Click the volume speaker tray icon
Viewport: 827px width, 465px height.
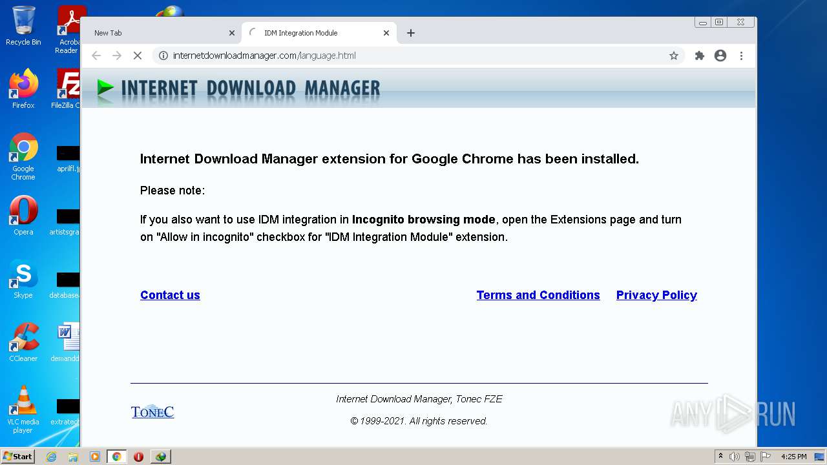(735, 457)
